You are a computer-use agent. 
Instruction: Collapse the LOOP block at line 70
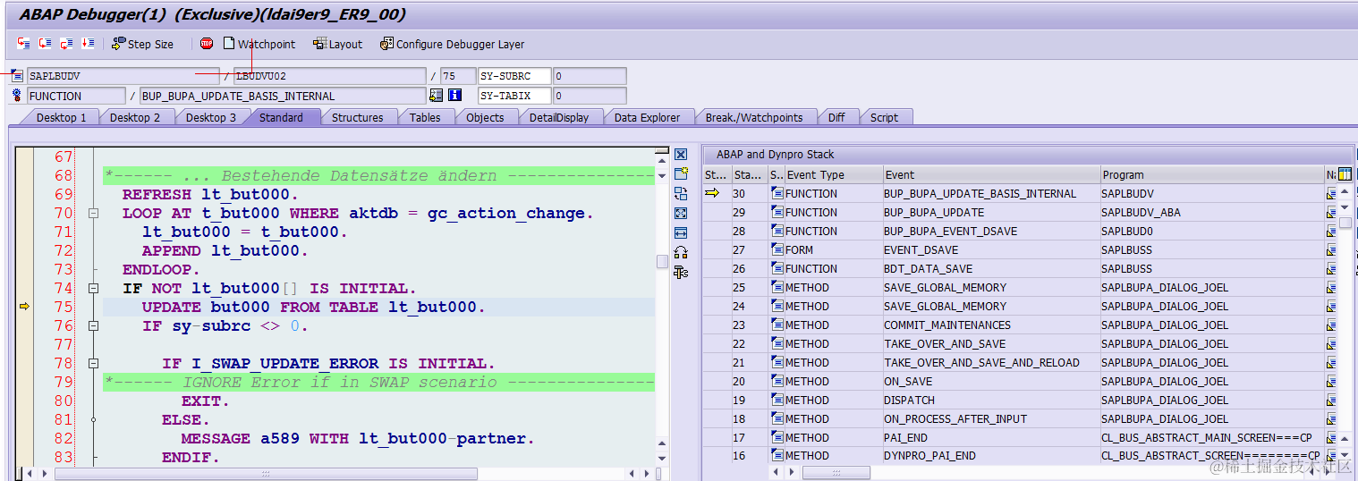point(93,214)
